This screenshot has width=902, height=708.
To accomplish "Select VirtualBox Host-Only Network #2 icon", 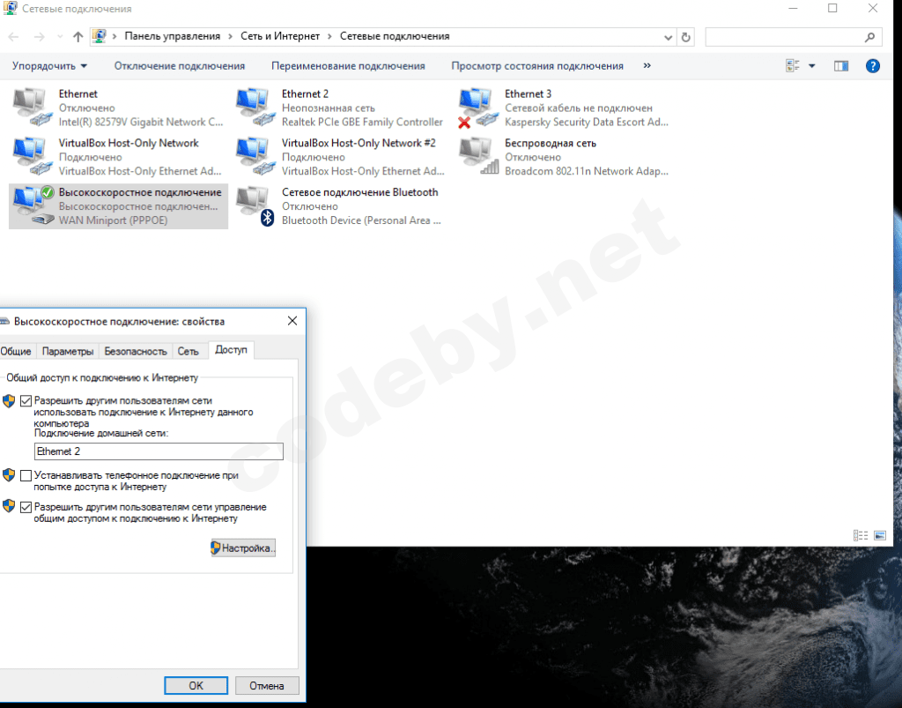I will pos(255,156).
